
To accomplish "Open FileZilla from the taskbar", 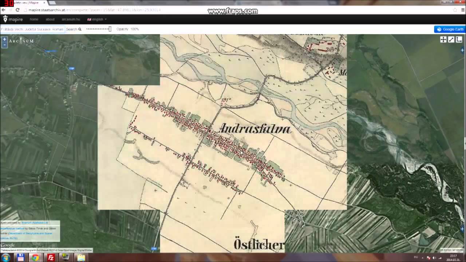I will coord(51,258).
